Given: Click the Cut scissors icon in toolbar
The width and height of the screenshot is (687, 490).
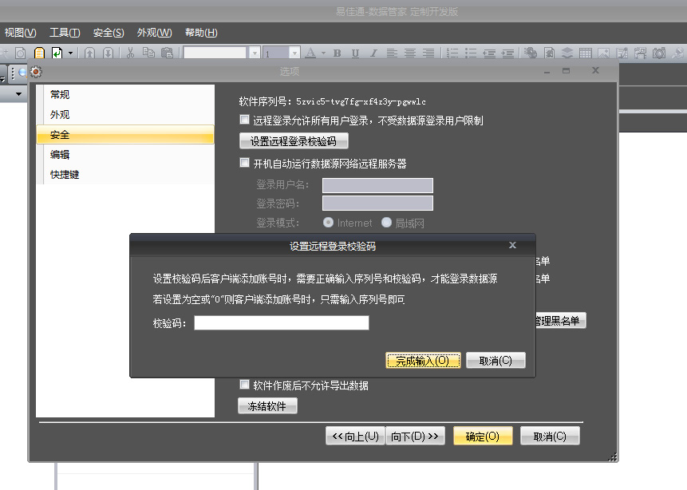Looking at the screenshot, I should tap(130, 53).
